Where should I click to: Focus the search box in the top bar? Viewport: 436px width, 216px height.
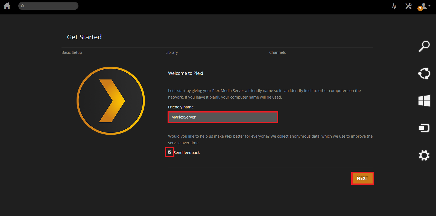pos(51,6)
